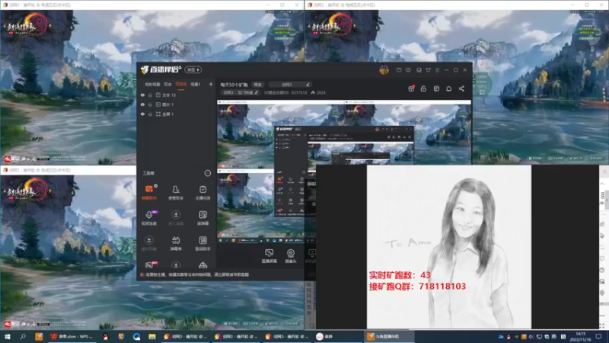Select the highlighted orange scene tab

point(181,85)
